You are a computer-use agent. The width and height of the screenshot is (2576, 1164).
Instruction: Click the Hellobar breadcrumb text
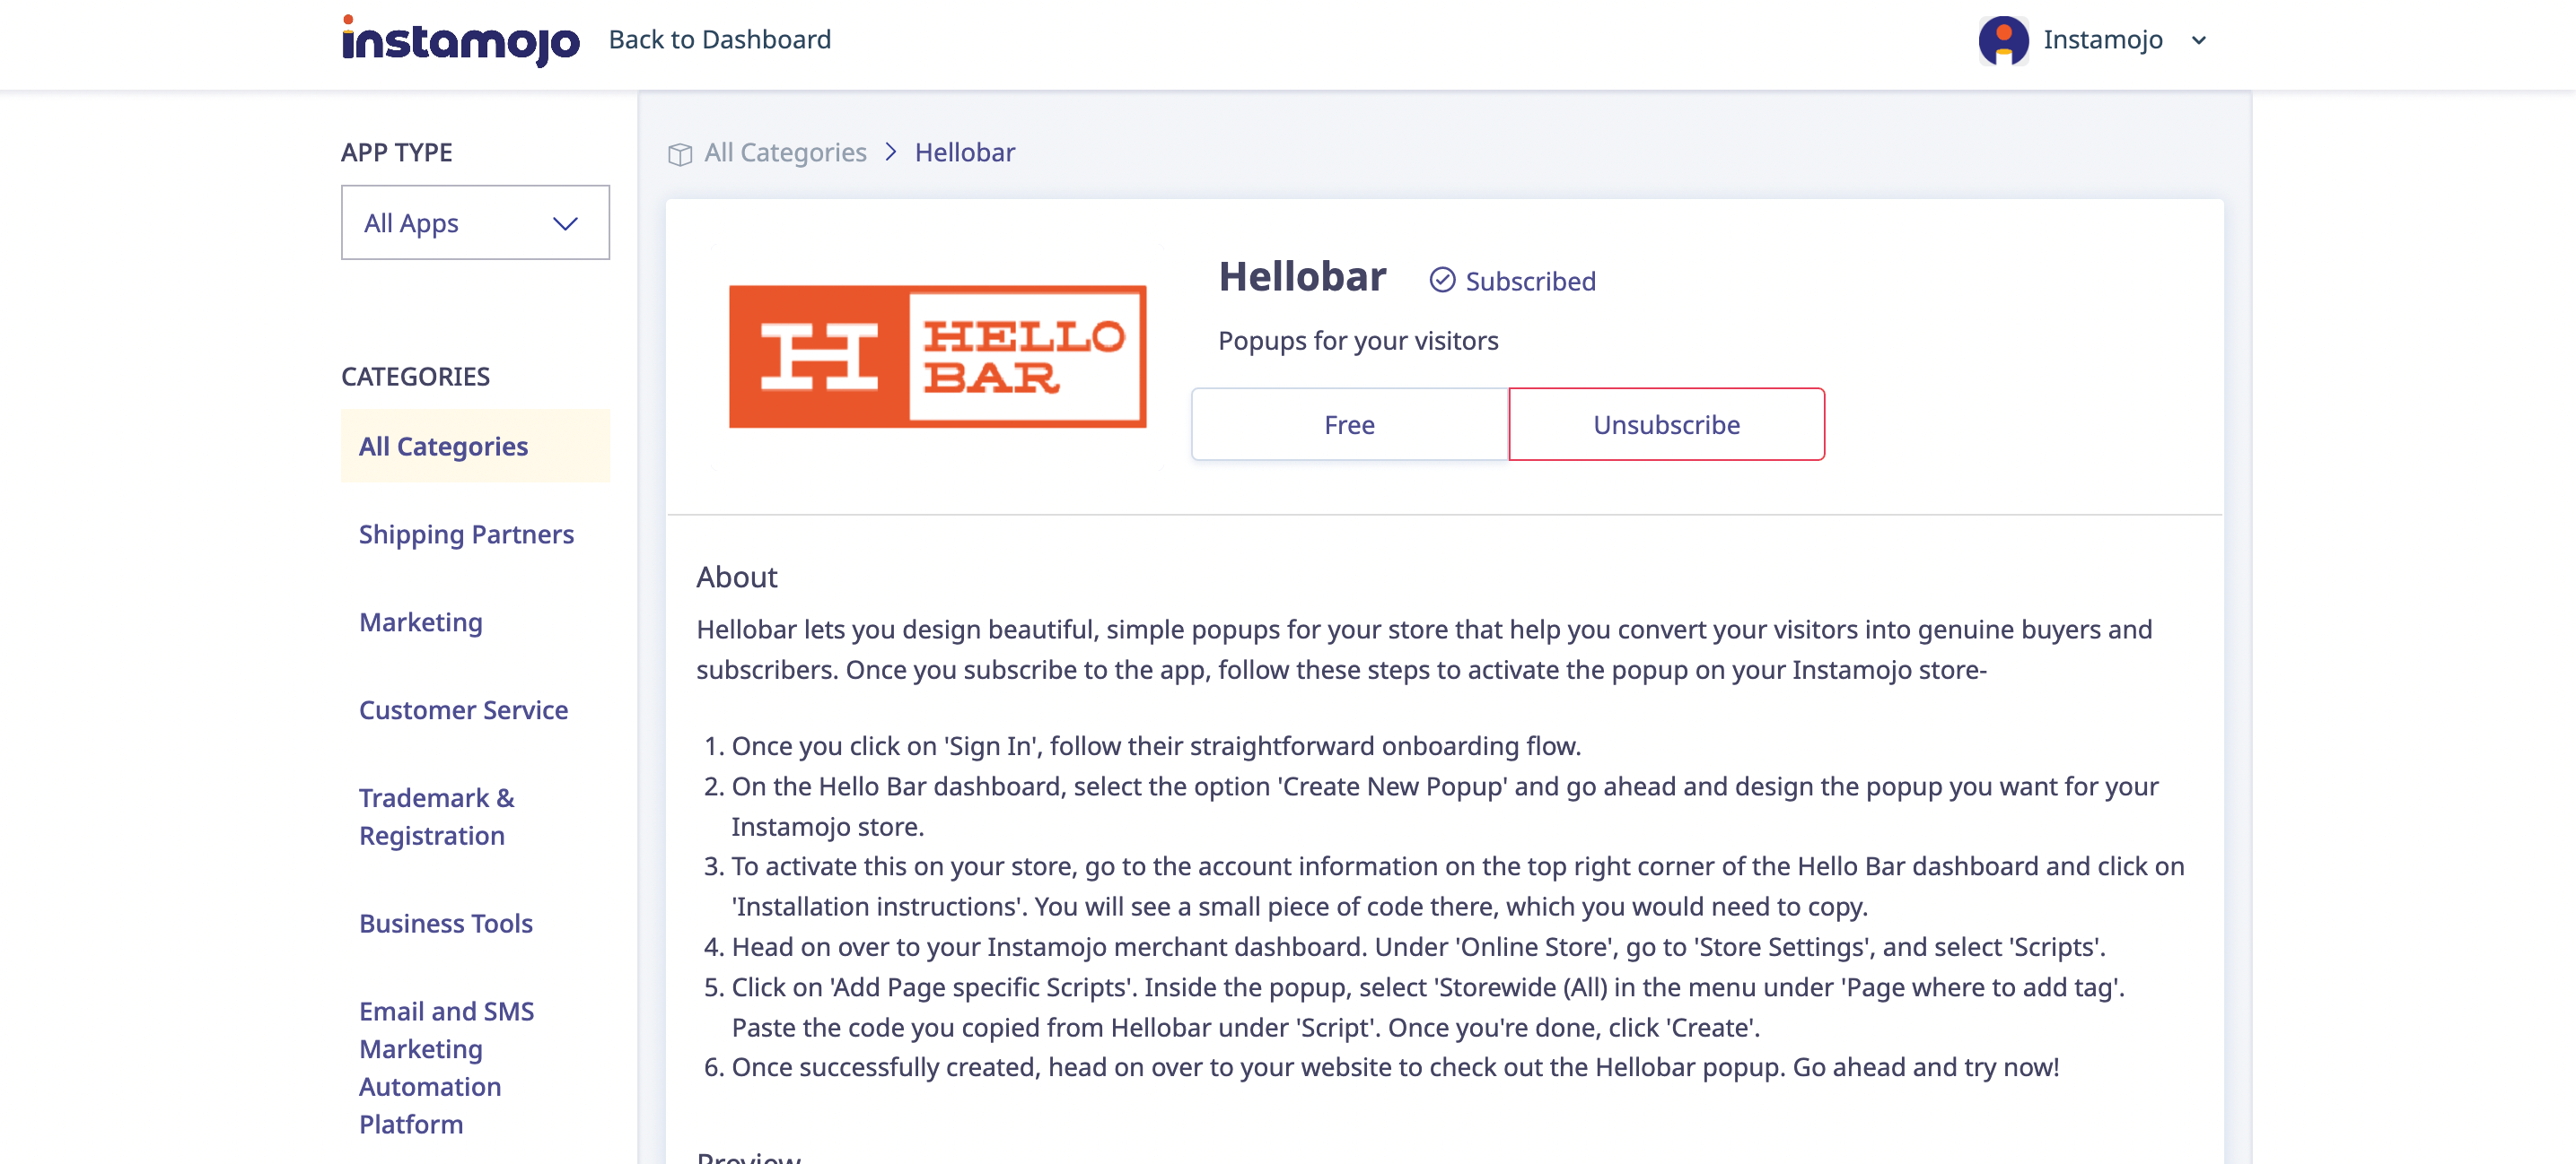[x=964, y=152]
